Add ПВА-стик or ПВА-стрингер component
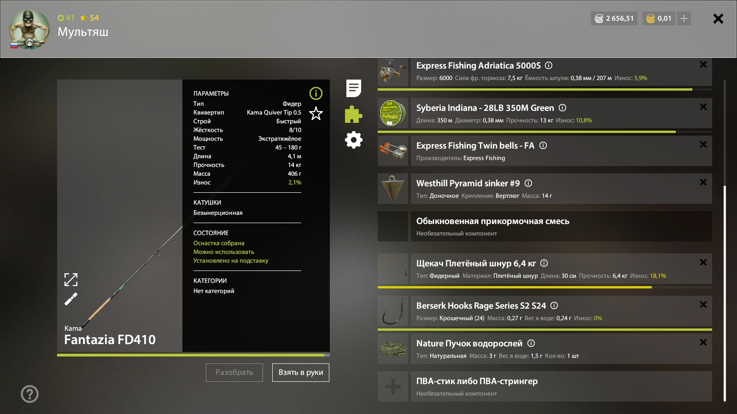Image resolution: width=737 pixels, height=414 pixels. (x=393, y=386)
